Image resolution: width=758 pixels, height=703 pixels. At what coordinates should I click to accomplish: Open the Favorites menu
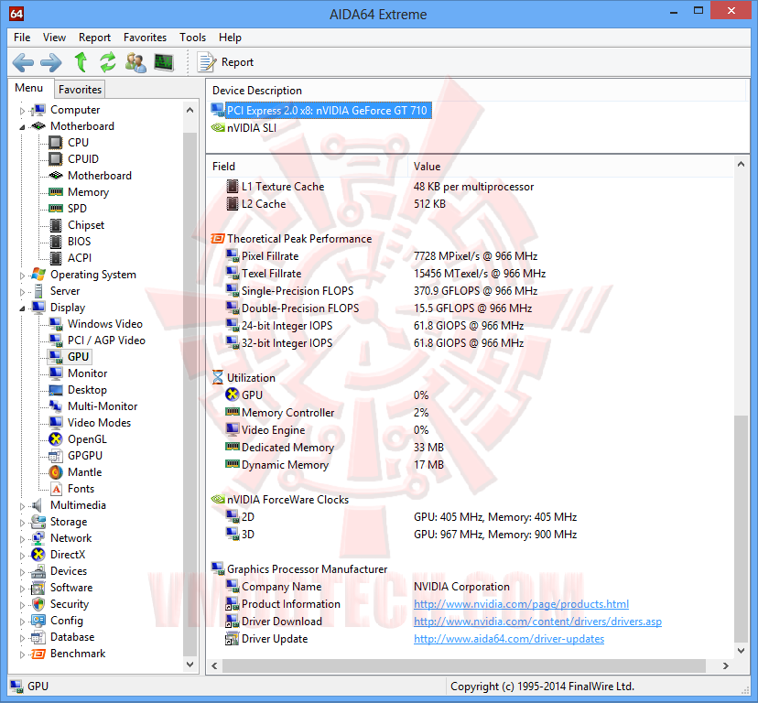pos(145,38)
